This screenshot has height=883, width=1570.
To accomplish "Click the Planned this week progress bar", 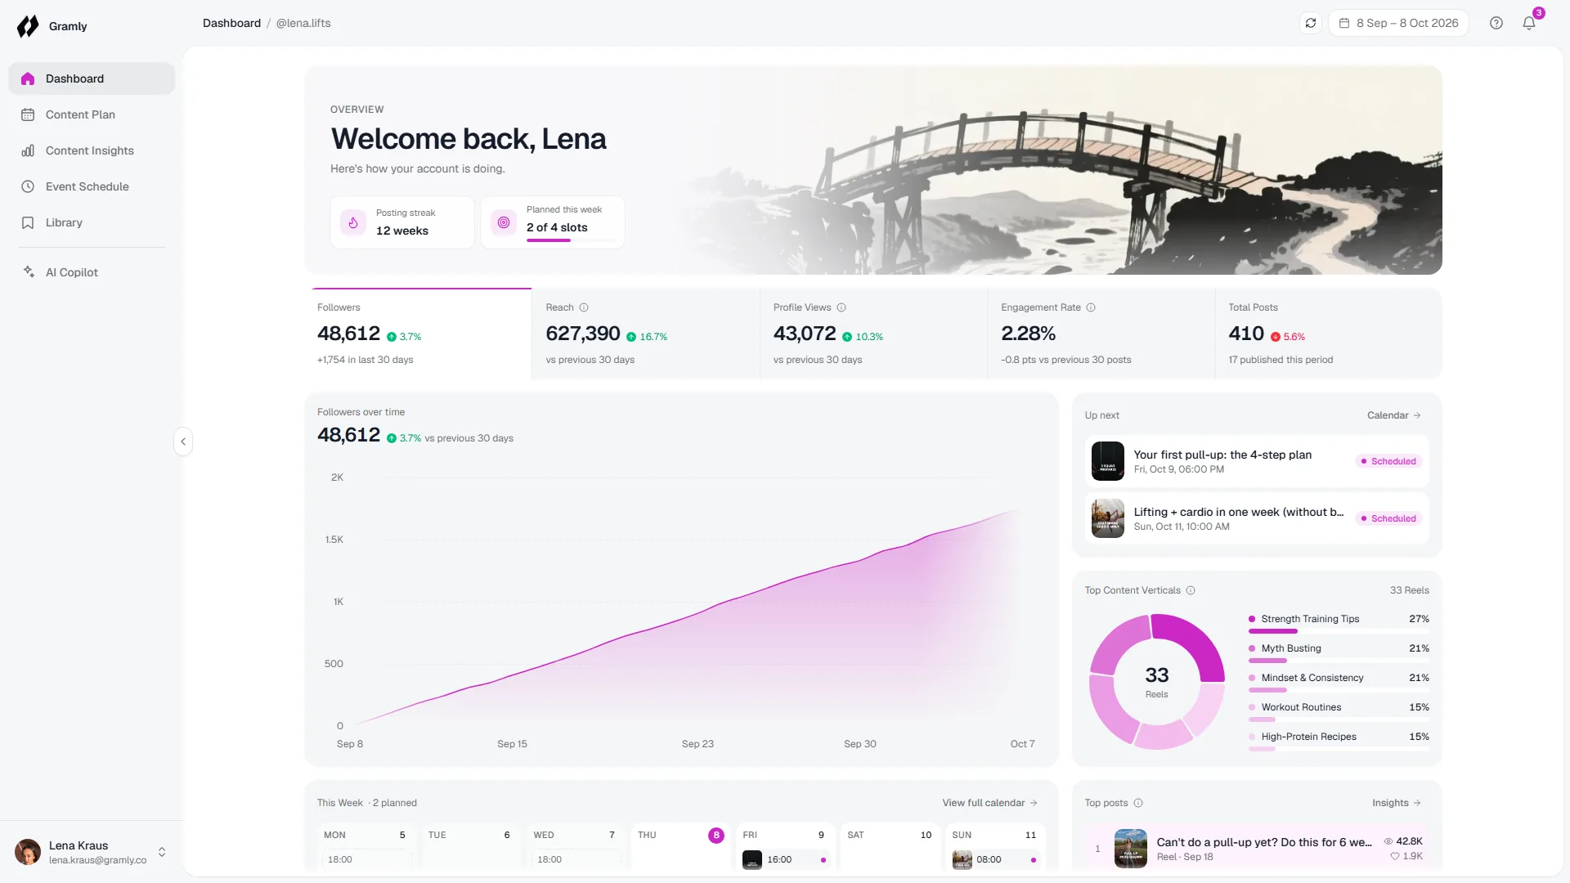I will pos(570,240).
